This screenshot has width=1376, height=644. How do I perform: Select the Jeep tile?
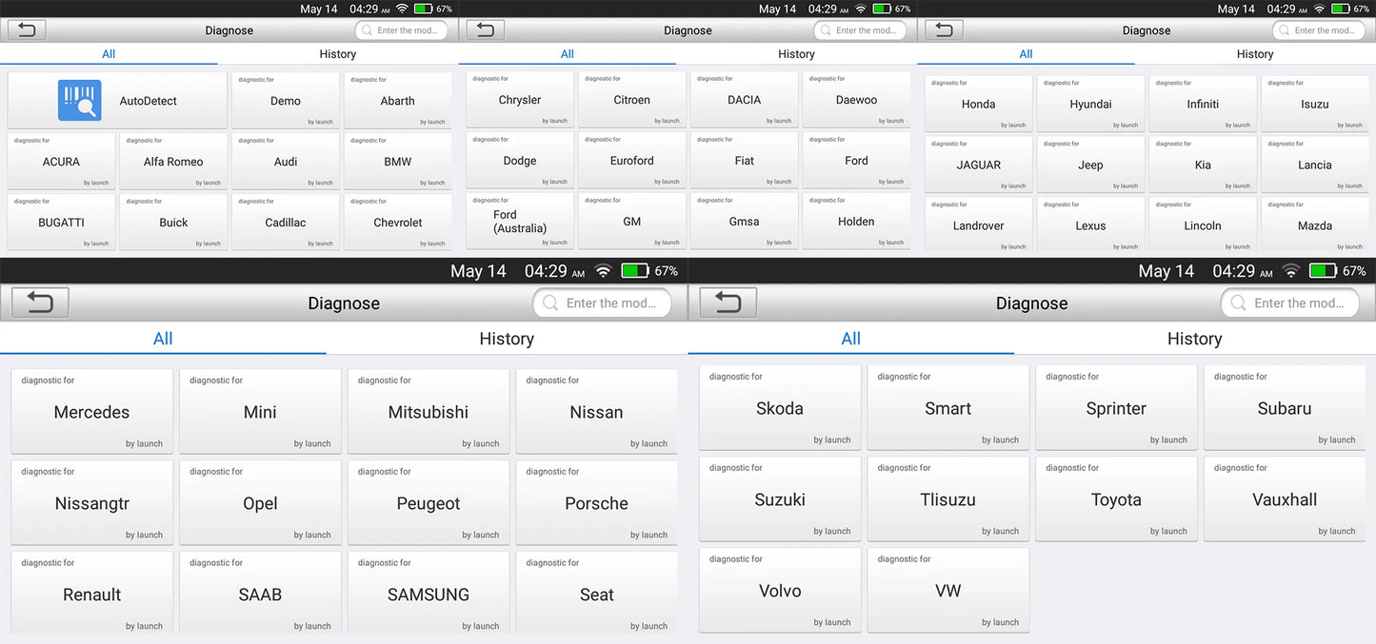(1091, 165)
